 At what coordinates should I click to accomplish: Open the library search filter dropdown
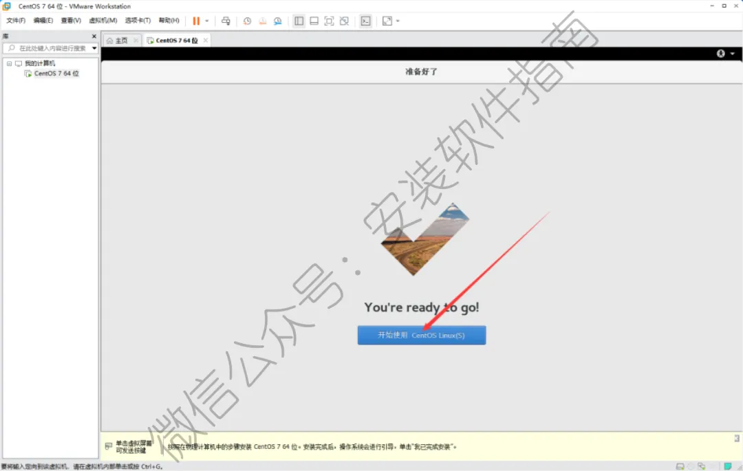coord(94,48)
